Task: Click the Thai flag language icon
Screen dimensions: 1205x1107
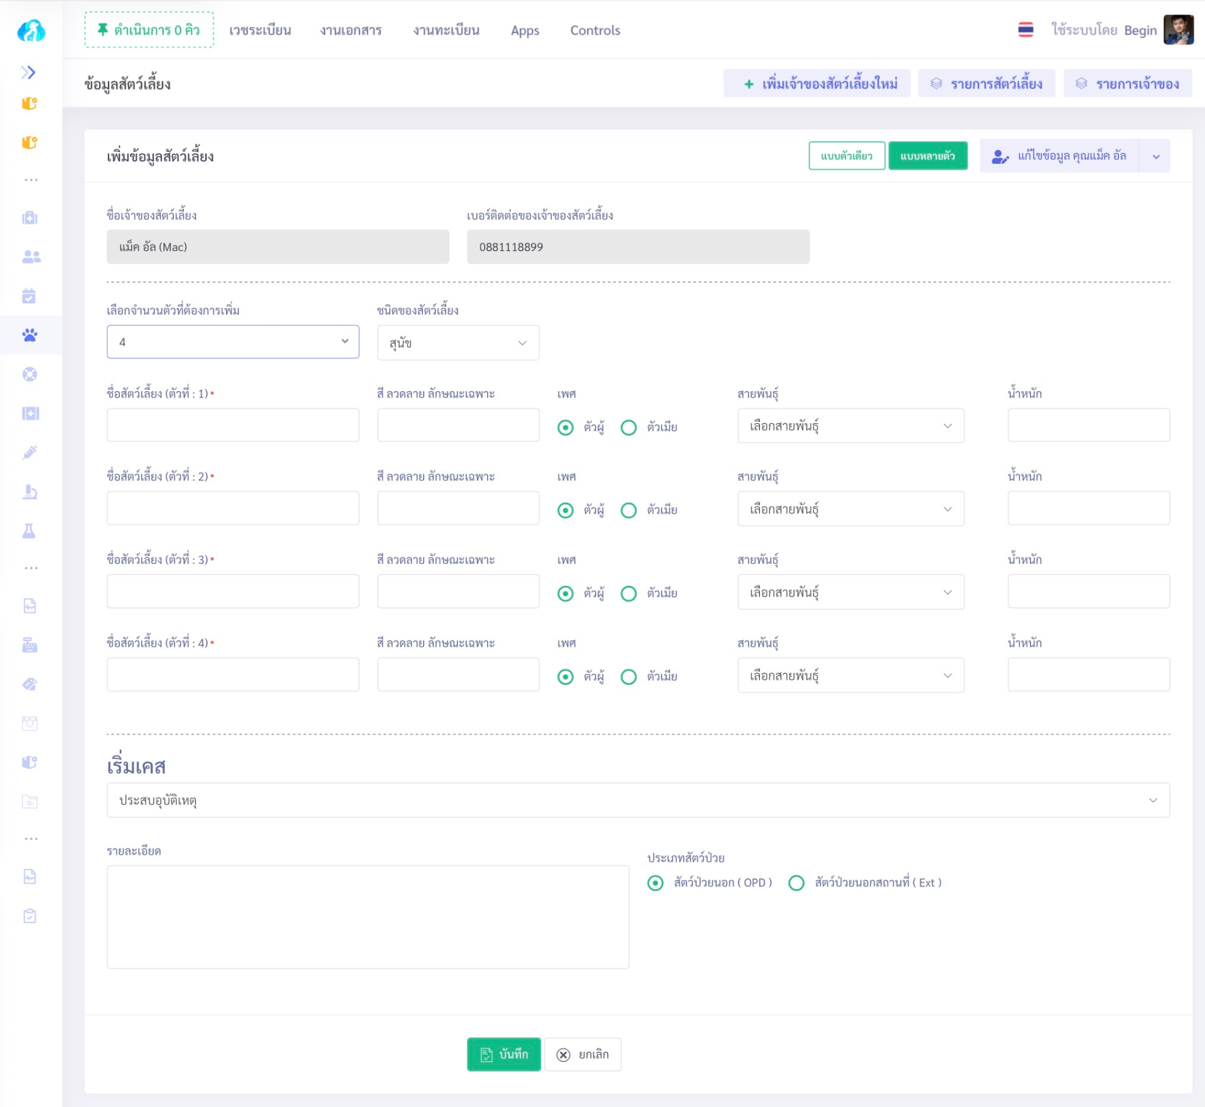Action: click(x=1026, y=30)
